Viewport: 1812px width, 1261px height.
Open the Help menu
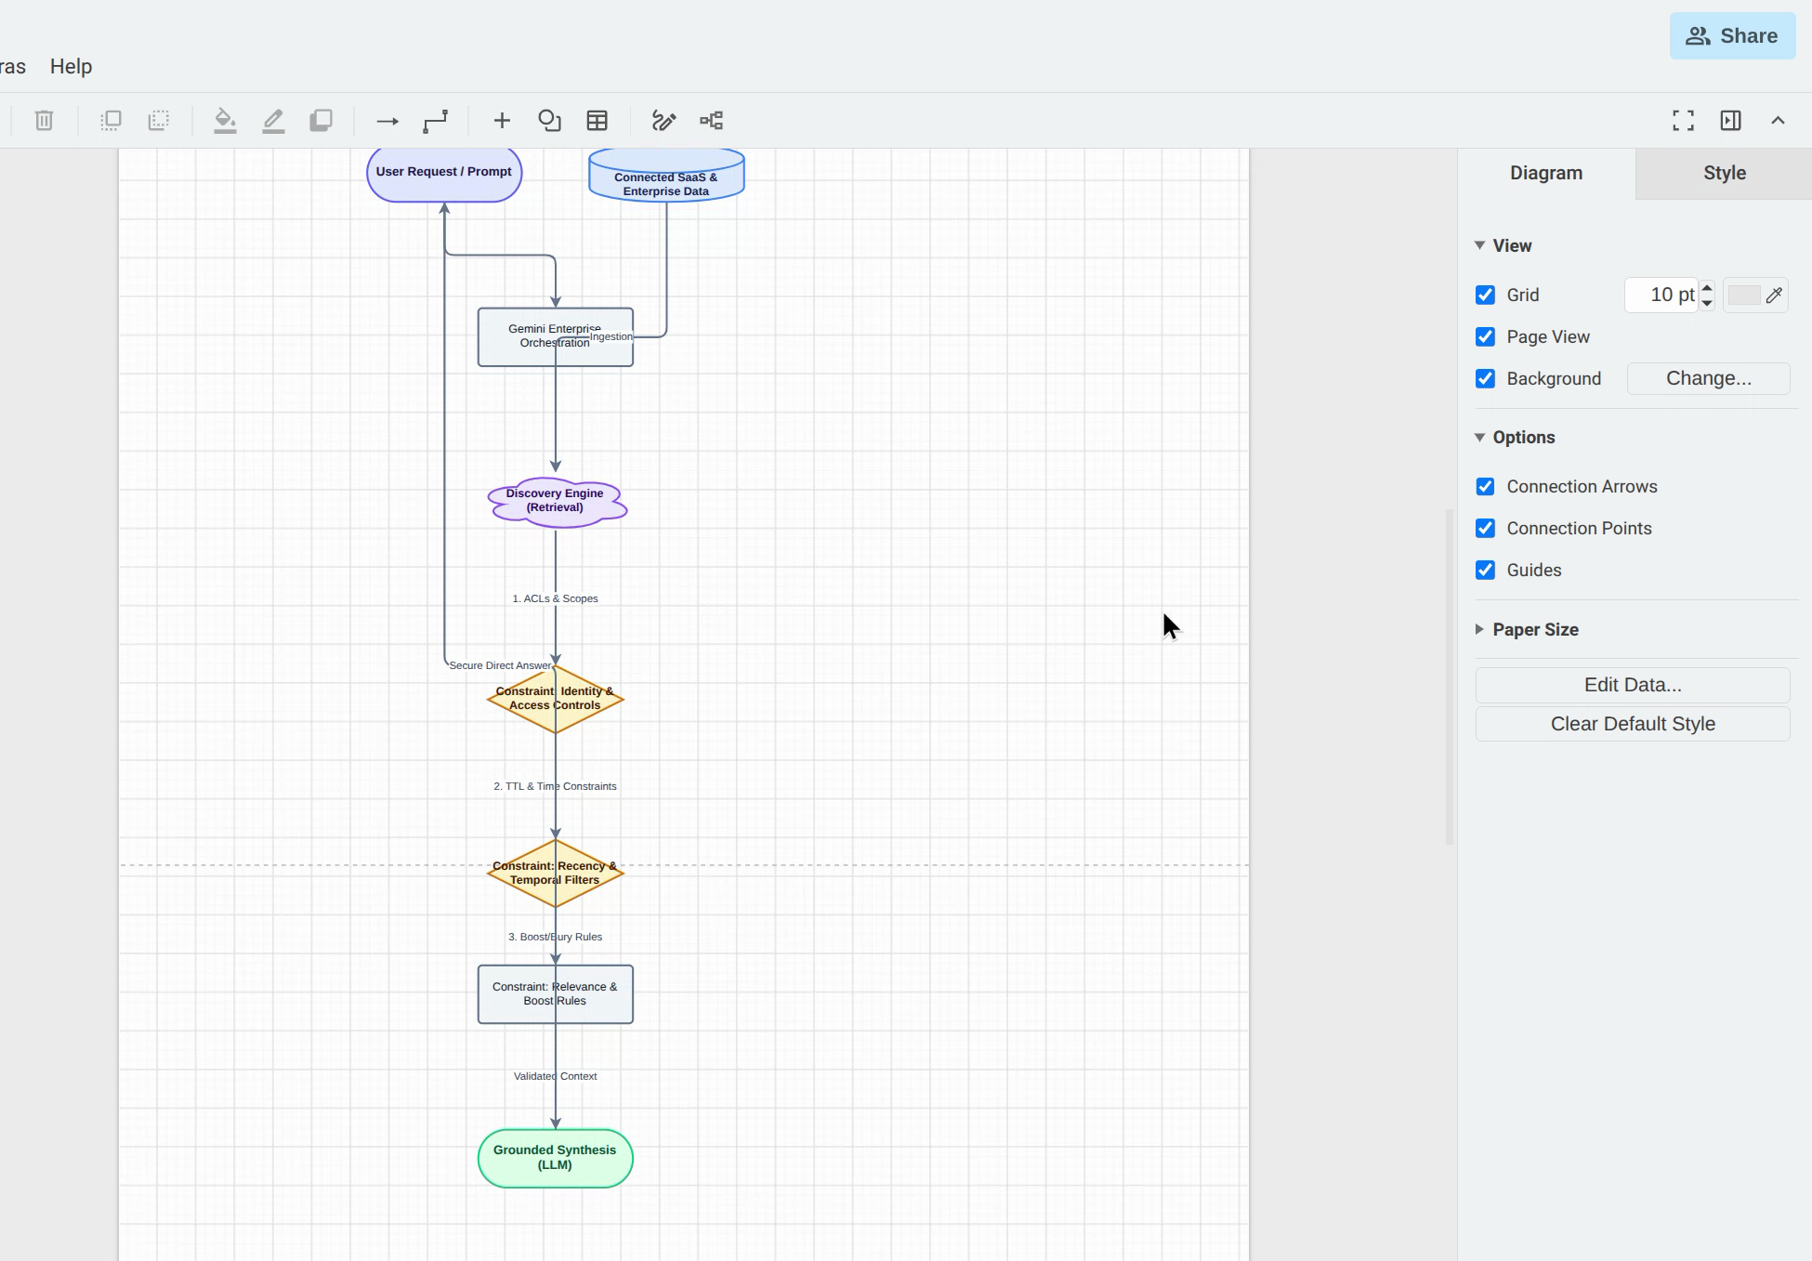click(71, 67)
